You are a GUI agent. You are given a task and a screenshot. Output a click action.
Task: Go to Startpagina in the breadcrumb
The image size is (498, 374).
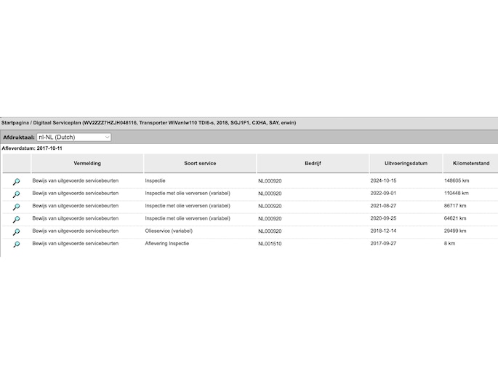click(17, 123)
